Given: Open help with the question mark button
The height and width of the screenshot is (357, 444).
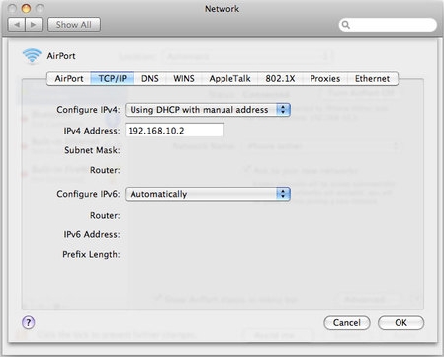Looking at the screenshot, I should point(29,323).
